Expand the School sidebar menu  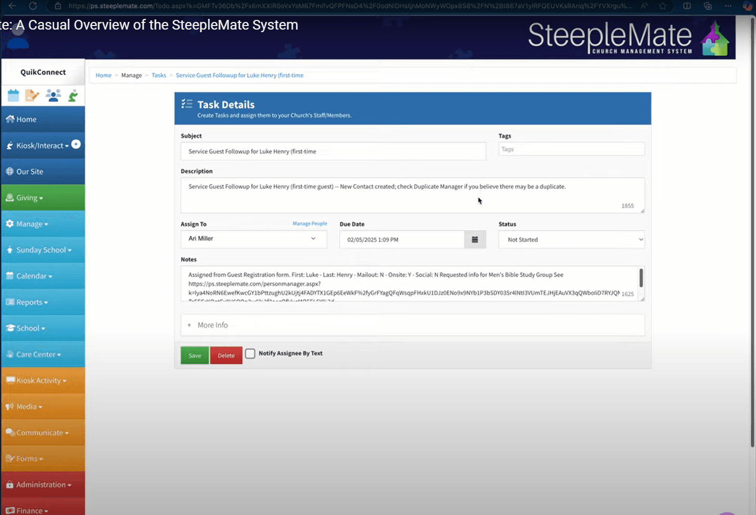coord(43,328)
